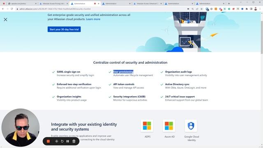Switch to the first browser tab
Image resolution: width=263 pixels, height=148 pixels.
pyautogui.click(x=22, y=4)
